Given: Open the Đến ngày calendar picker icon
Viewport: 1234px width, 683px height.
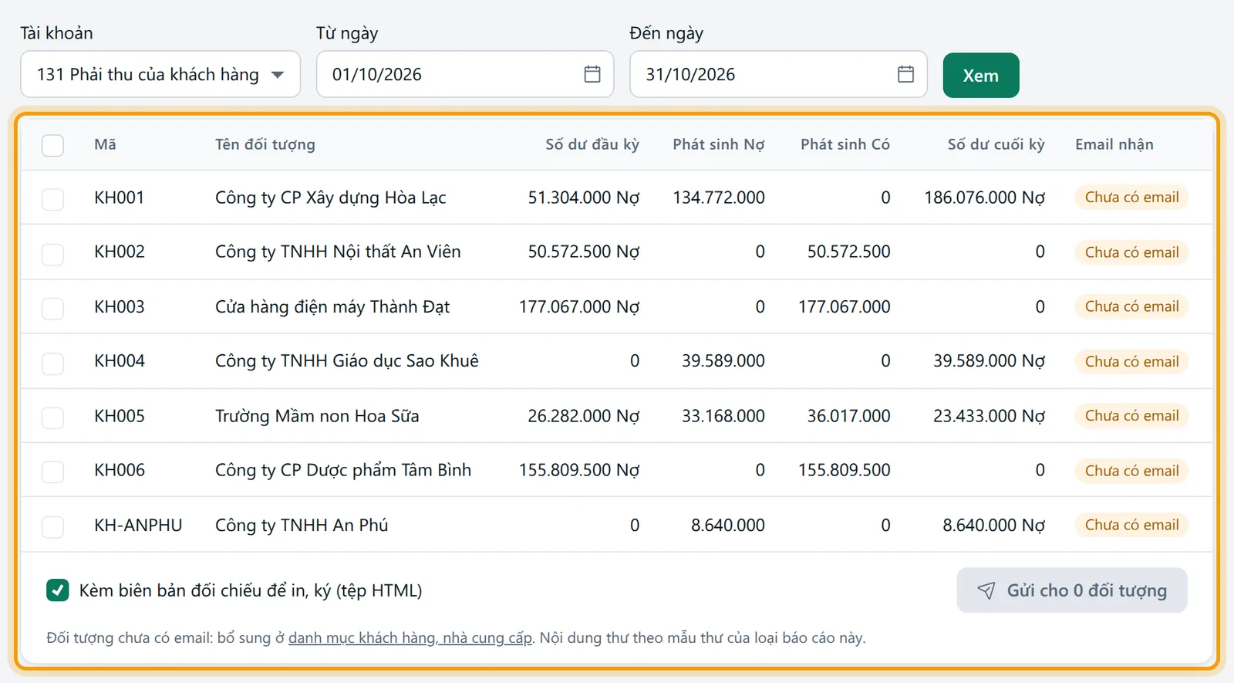Looking at the screenshot, I should point(905,74).
